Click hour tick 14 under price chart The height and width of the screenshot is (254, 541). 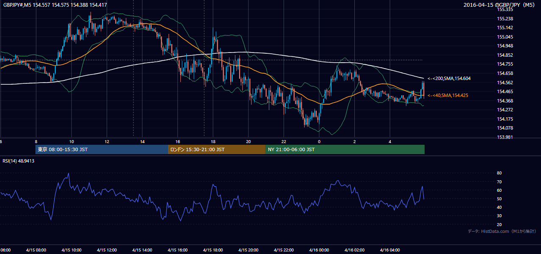click(142, 141)
